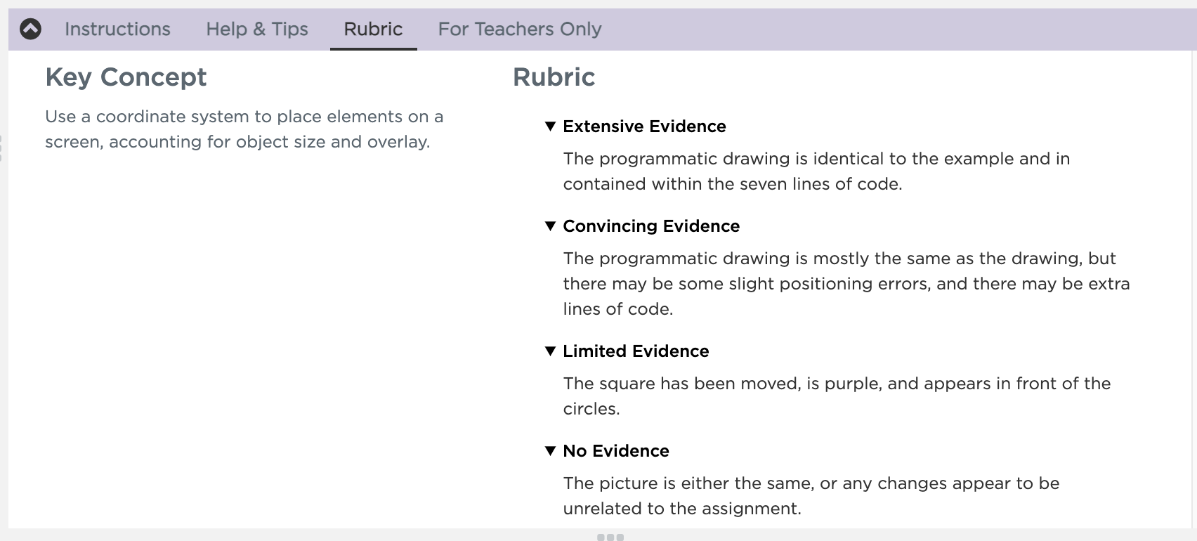1197x541 pixels.
Task: Click the vertical resize grip on the left edge
Action: tap(1, 148)
